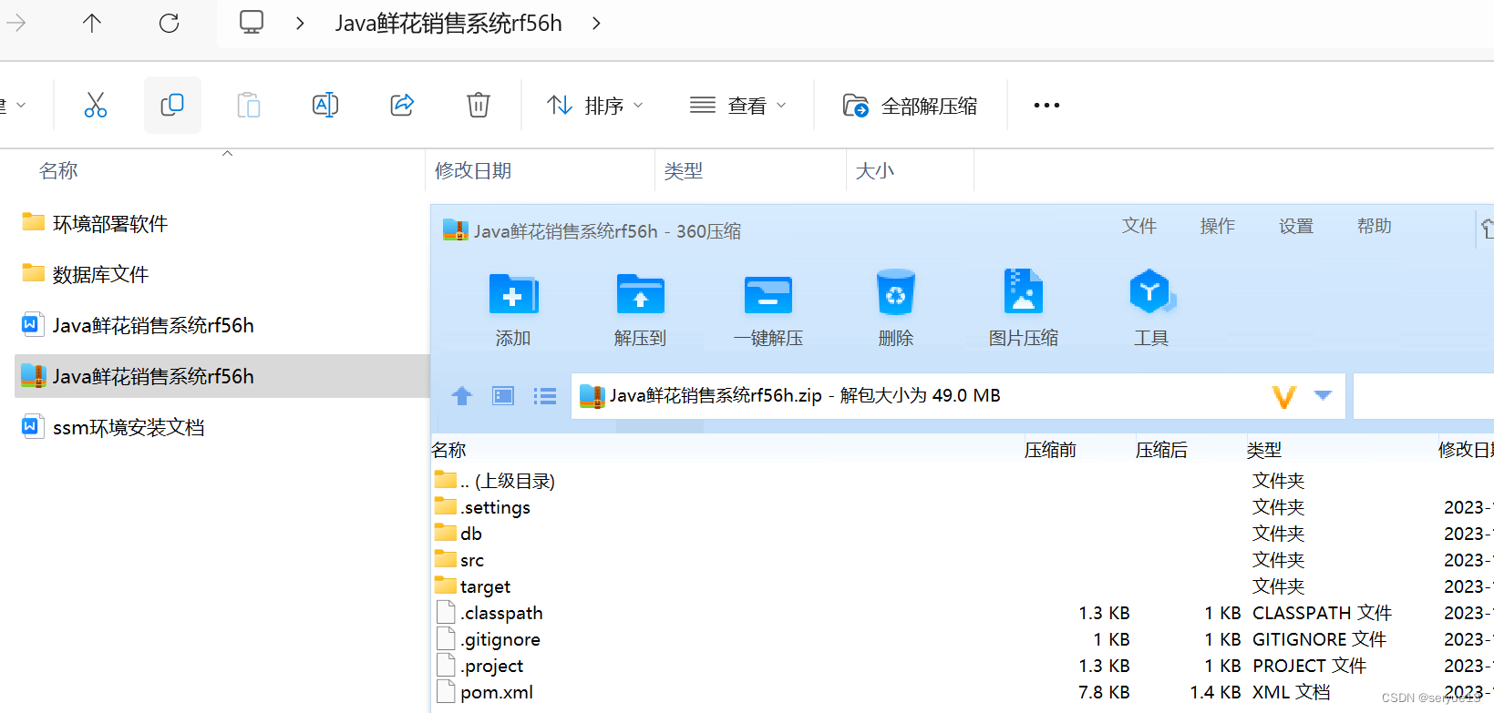Click the Share icon

tap(402, 106)
